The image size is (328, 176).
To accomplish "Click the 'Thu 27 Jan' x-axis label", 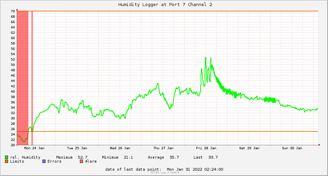I will point(163,148).
